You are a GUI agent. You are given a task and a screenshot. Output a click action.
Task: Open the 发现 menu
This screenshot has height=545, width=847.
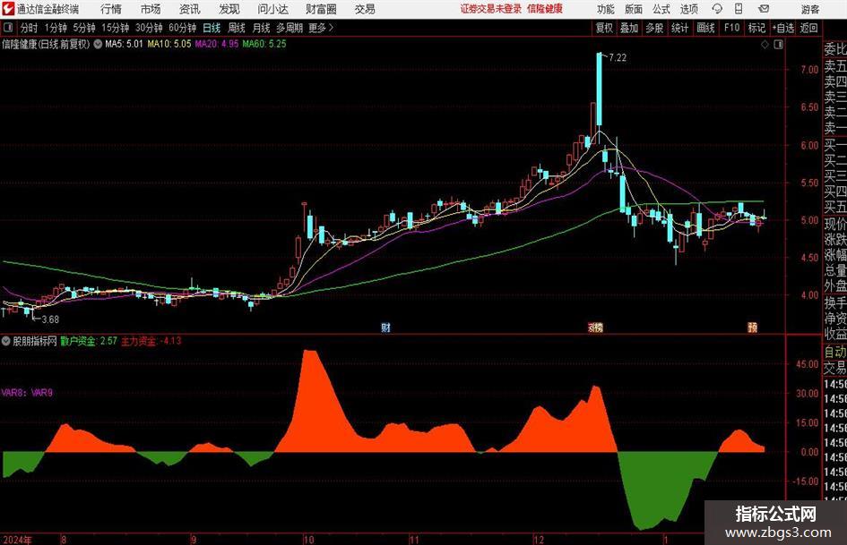pyautogui.click(x=229, y=9)
